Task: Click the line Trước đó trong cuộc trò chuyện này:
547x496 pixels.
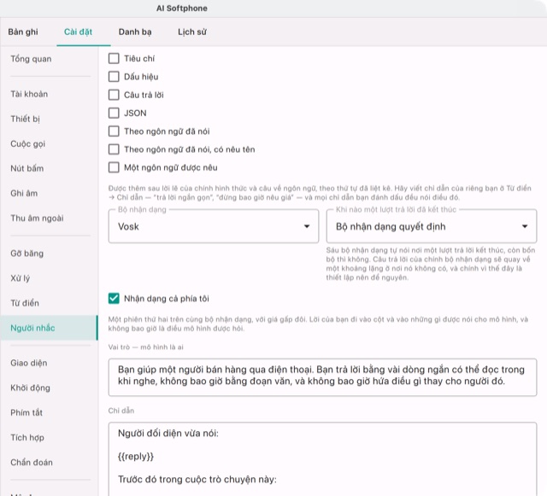Action: point(197,479)
